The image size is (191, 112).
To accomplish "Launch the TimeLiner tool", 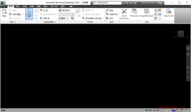I will coord(134,13).
